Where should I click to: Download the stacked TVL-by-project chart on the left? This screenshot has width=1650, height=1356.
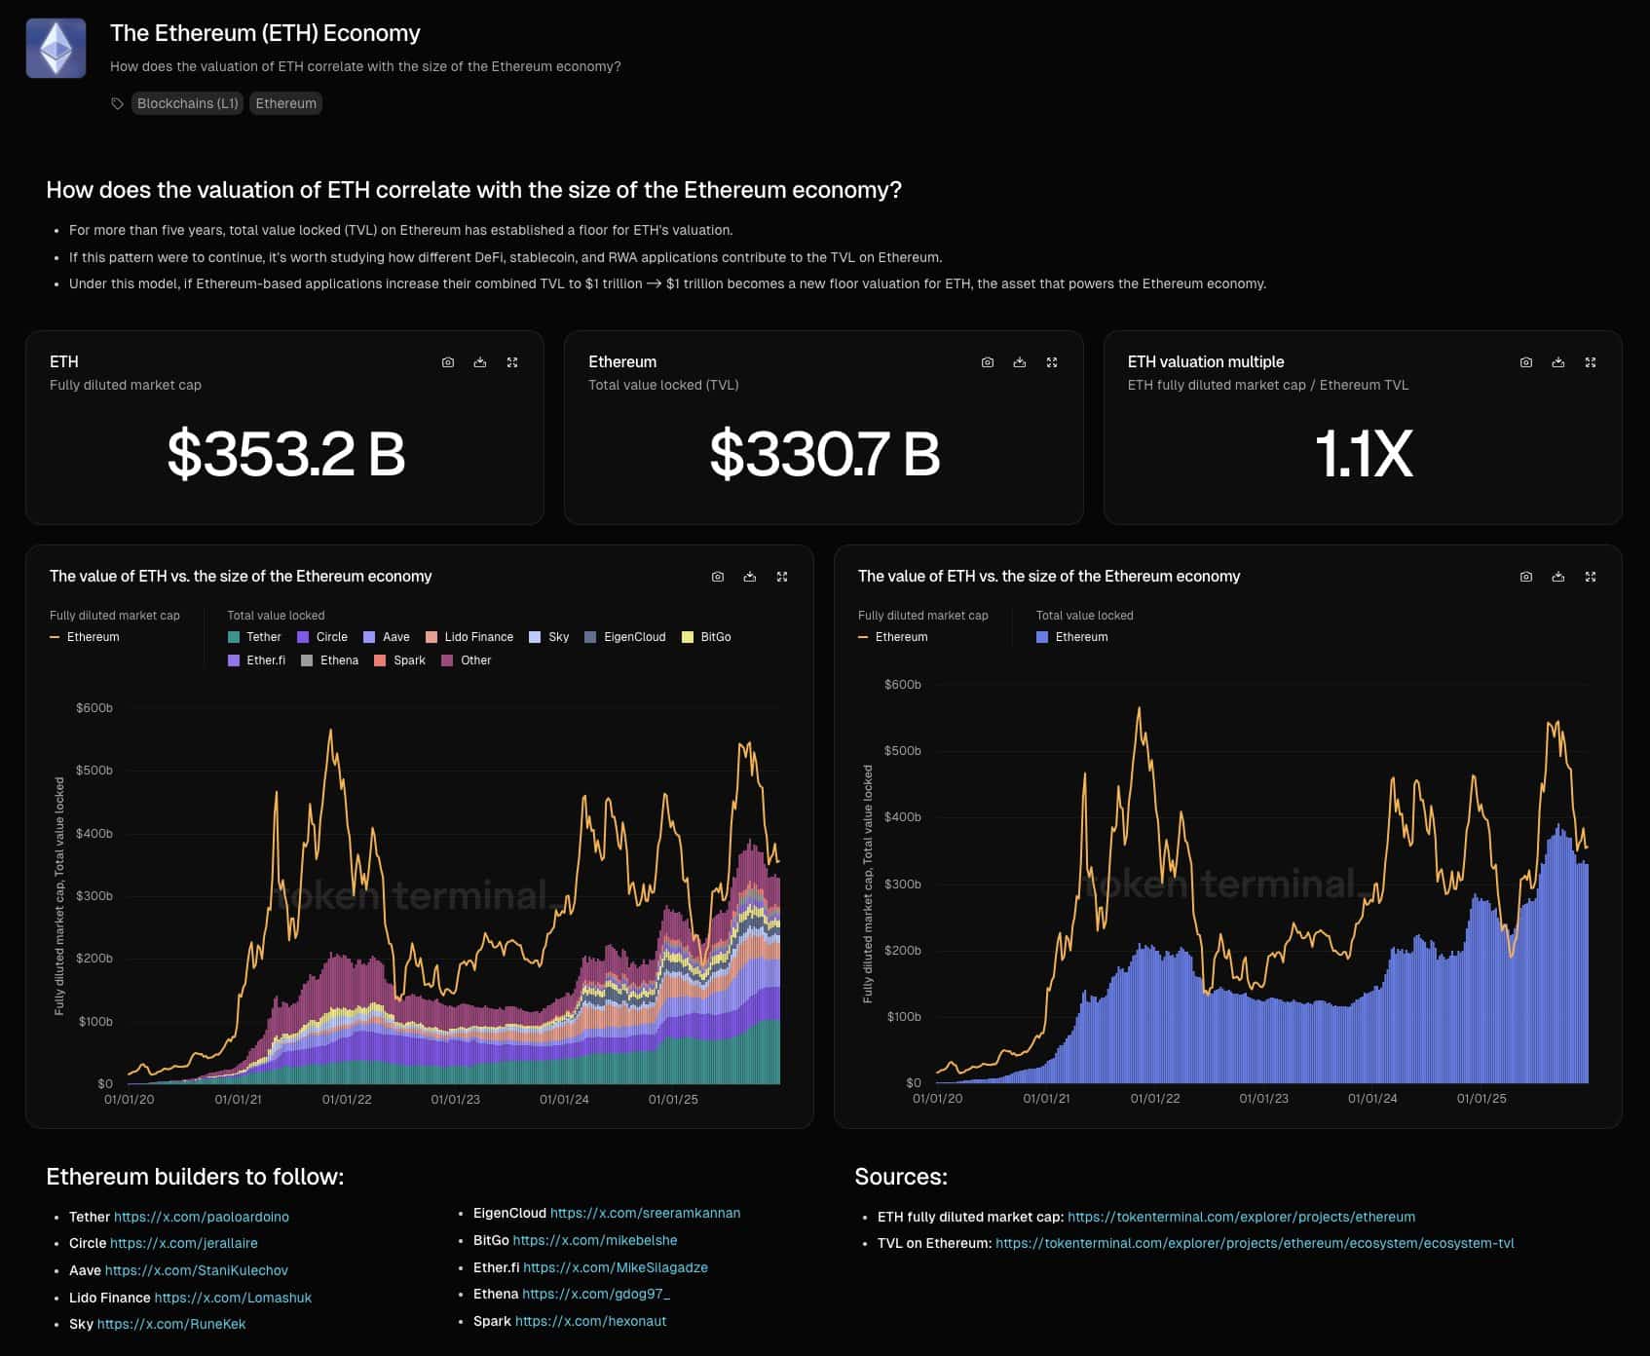coord(750,577)
